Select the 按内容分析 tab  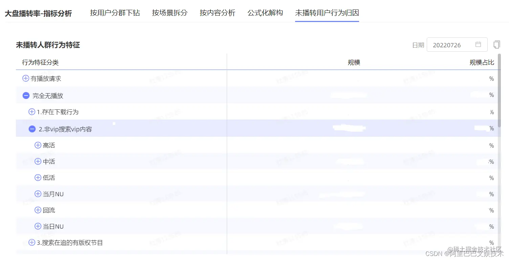tap(217, 13)
